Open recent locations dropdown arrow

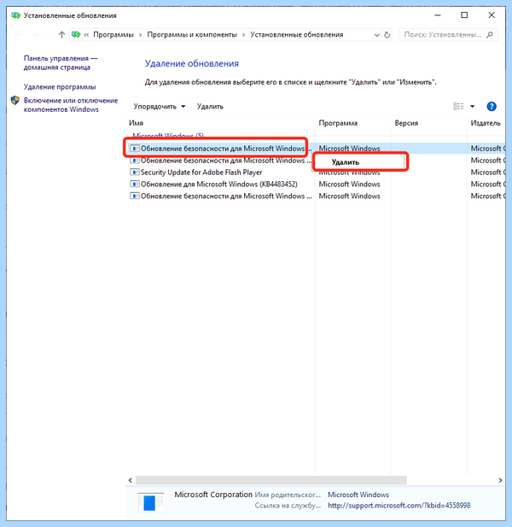click(49, 35)
